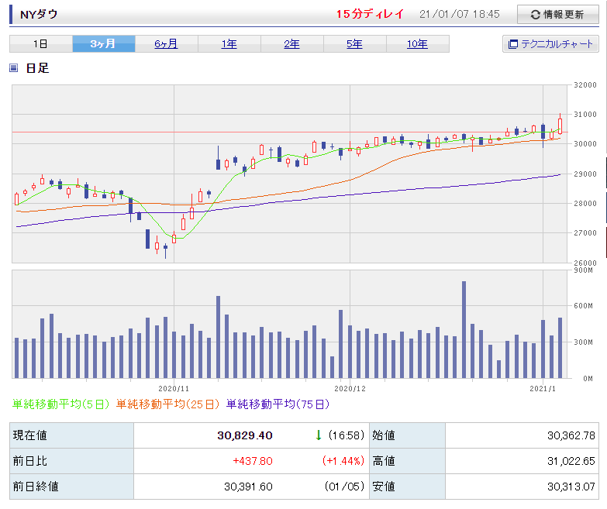The height and width of the screenshot is (509, 607).
Task: Open the 6ヶ月 chart range
Action: click(x=166, y=44)
